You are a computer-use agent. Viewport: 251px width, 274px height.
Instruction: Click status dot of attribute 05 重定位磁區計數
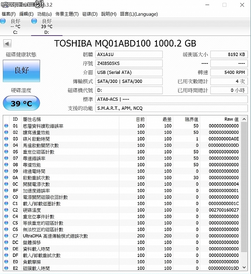(6, 152)
